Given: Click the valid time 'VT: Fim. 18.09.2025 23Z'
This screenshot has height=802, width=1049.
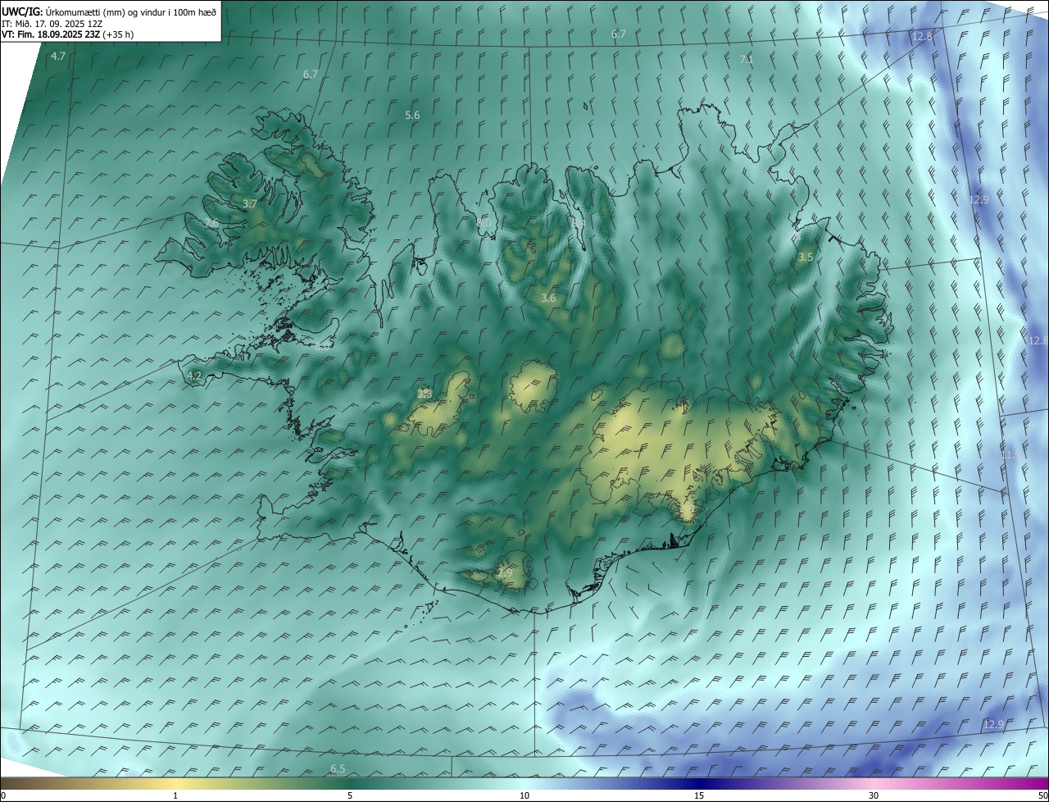Looking at the screenshot, I should [x=51, y=34].
